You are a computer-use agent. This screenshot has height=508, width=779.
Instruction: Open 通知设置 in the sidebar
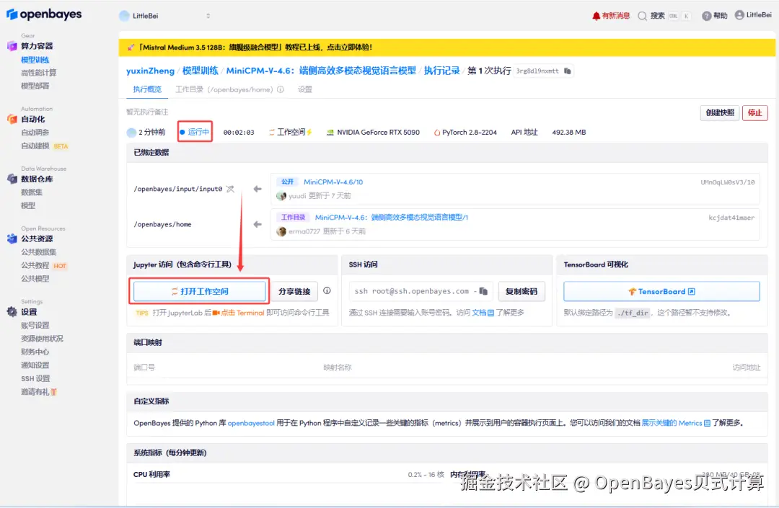[35, 365]
